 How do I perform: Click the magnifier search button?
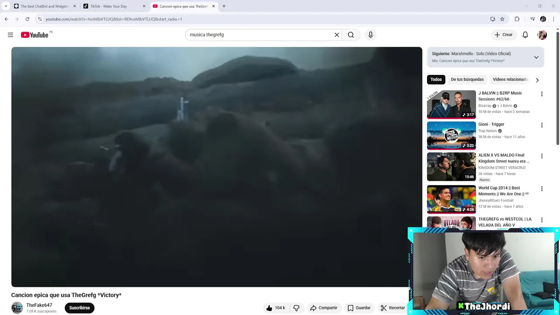click(351, 35)
